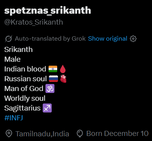The image size is (152, 141).
Task: Click the Russian flag emoji
Action: (x=53, y=79)
